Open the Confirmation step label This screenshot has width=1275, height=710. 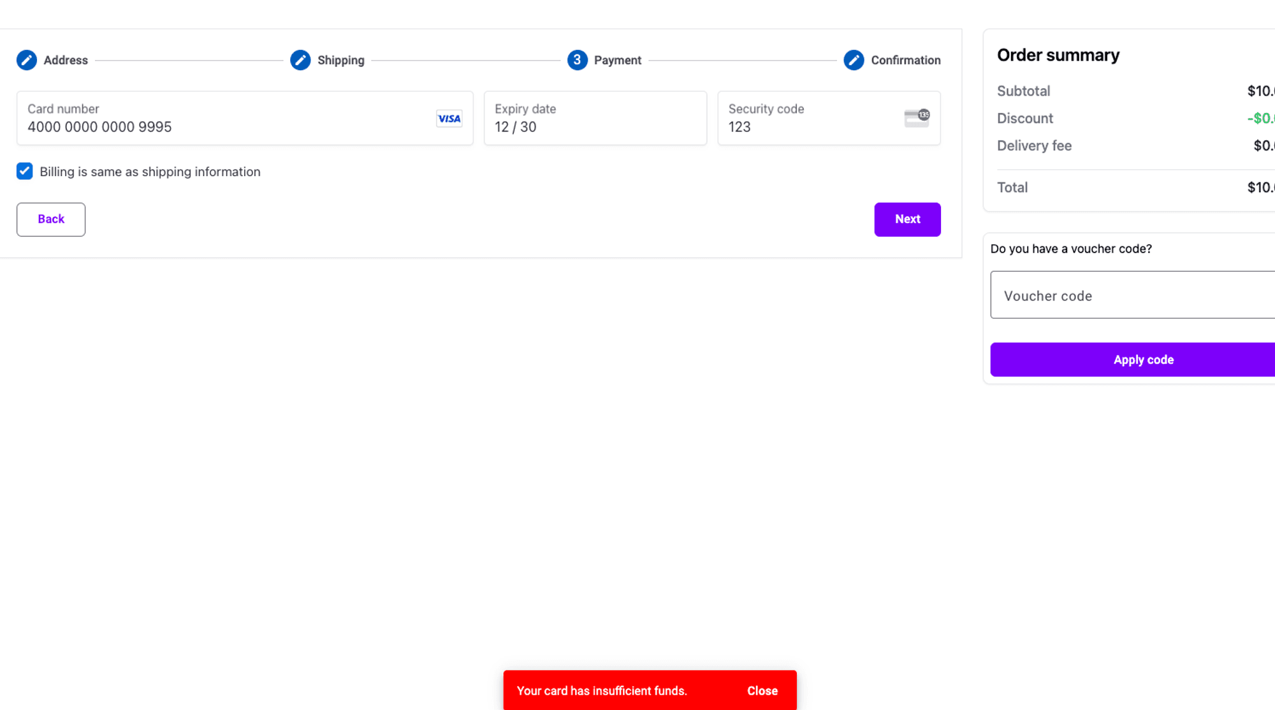[905, 60]
